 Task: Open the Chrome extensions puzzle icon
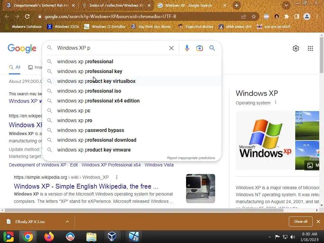(286, 16)
